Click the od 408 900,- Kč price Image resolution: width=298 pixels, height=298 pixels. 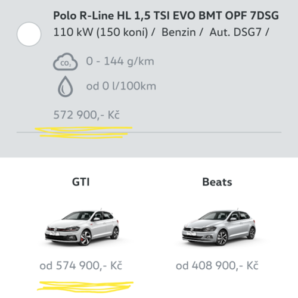click(x=217, y=266)
